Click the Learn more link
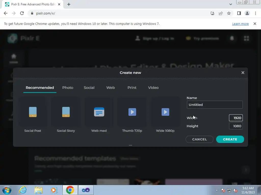The width and height of the screenshot is (261, 195). coord(240,24)
